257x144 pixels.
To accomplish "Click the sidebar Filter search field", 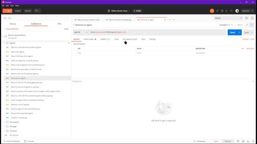I will click(x=37, y=18).
